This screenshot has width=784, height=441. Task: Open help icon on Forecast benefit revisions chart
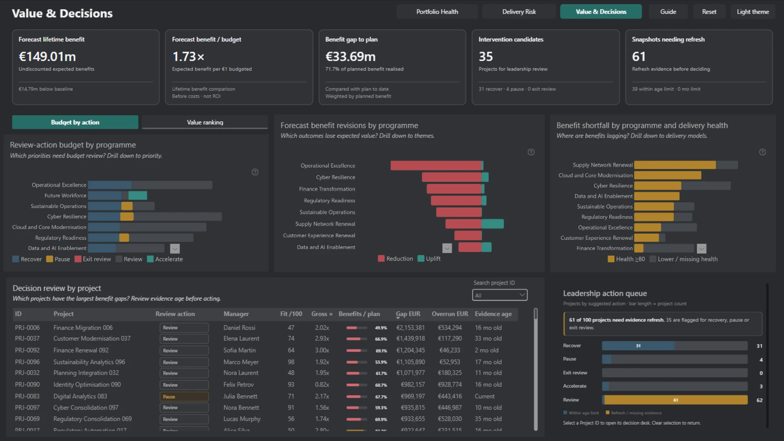[531, 152]
